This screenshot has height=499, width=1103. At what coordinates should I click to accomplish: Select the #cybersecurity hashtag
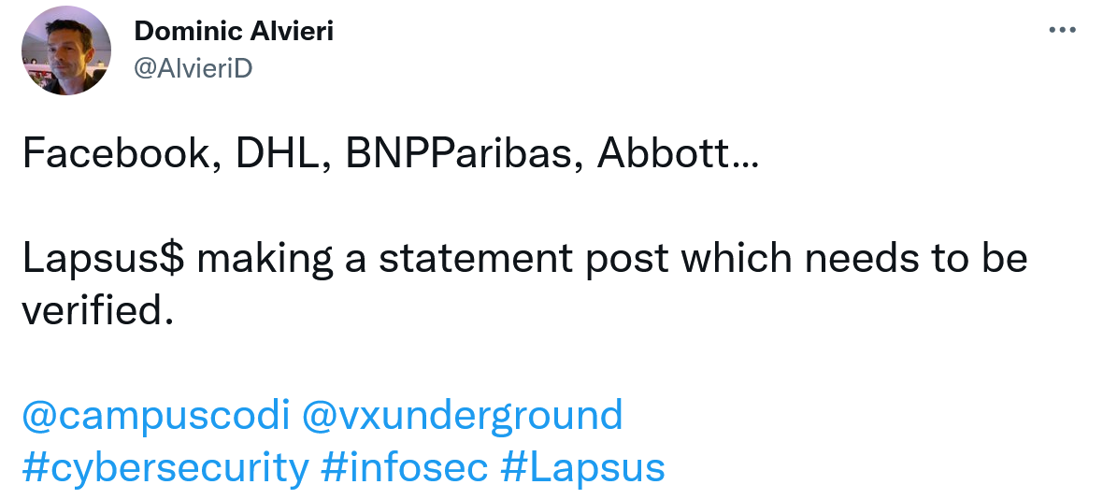click(165, 467)
